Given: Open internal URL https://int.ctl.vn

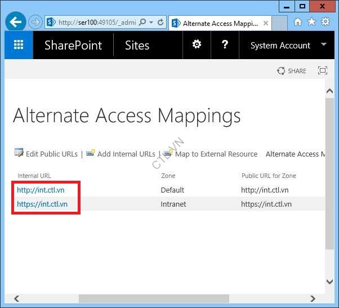Looking at the screenshot, I should click(42, 204).
